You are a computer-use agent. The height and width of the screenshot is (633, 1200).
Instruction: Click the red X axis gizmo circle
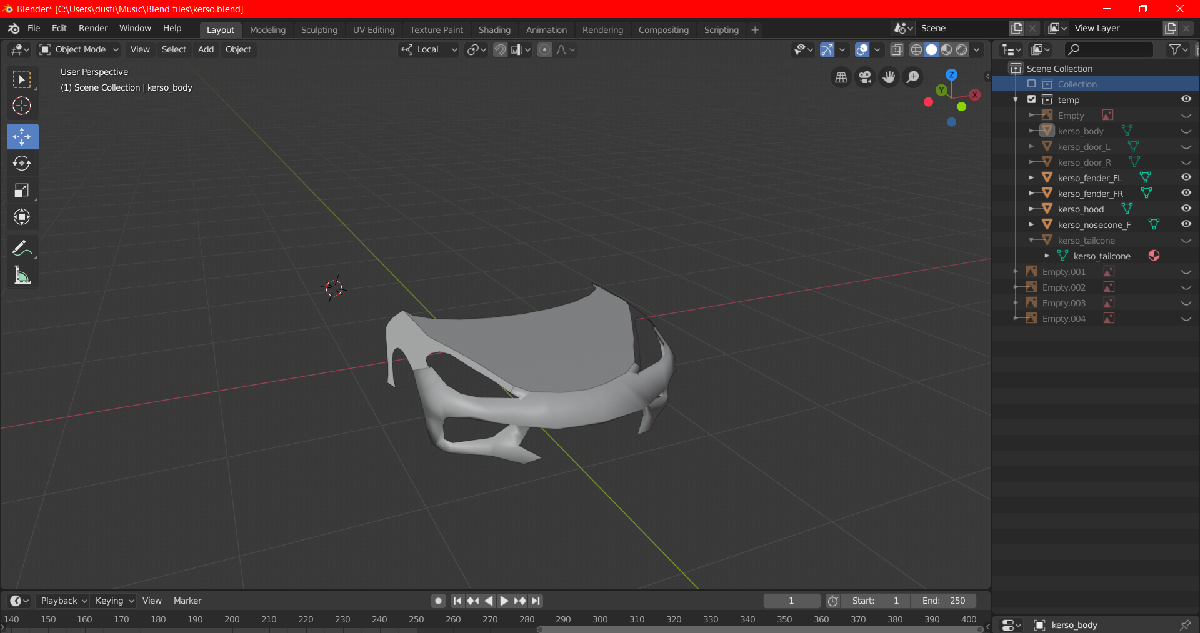[974, 94]
